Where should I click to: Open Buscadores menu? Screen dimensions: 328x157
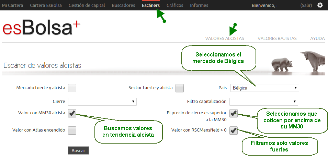123,6
